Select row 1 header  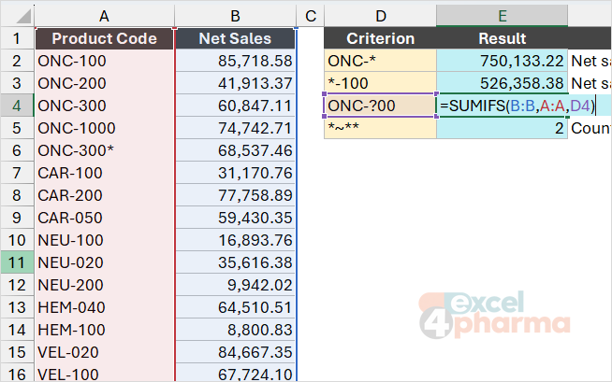pyautogui.click(x=17, y=38)
